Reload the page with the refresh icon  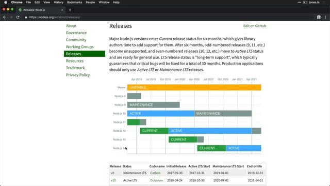[18, 17]
